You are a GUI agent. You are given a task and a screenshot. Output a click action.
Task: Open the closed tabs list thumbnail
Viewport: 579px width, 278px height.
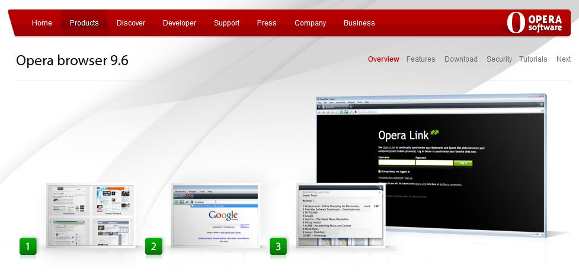click(340, 216)
